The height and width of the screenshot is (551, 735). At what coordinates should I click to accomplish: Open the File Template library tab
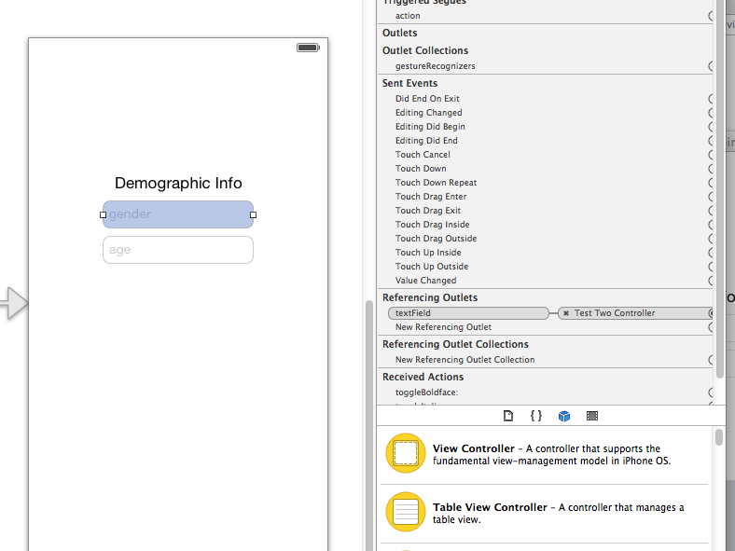tap(508, 416)
